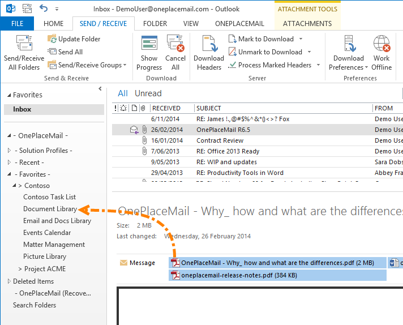Expand the Project ACME folder
The height and width of the screenshot is (325, 403).
point(20,269)
